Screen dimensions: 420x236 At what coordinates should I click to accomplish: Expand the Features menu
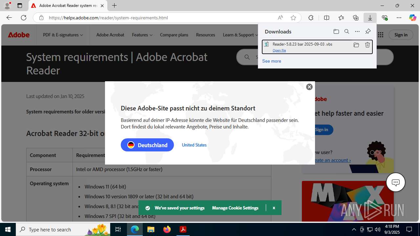142,35
